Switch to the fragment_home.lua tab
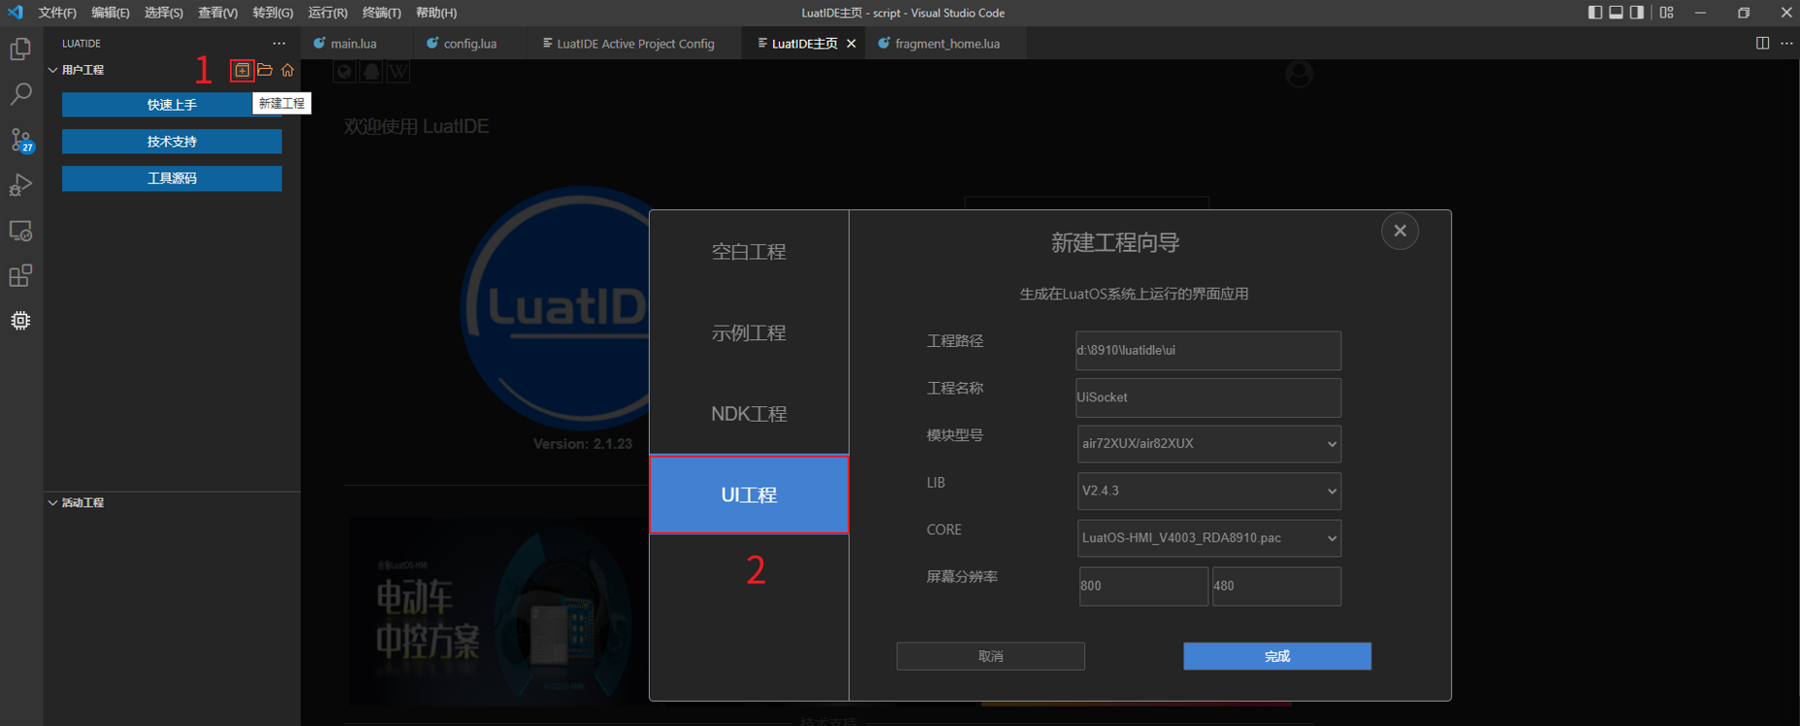The height and width of the screenshot is (726, 1800). [x=947, y=44]
